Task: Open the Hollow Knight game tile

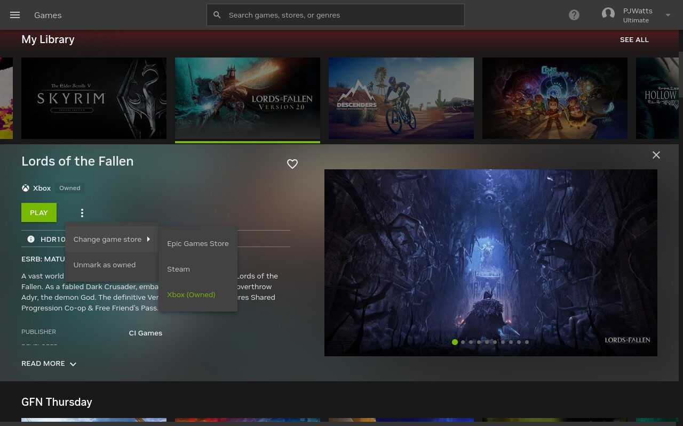Action: [x=657, y=98]
